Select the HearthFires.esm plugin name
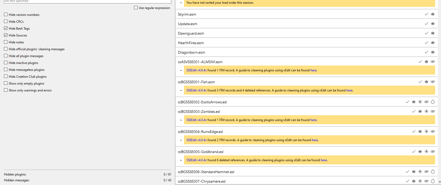The width and height of the screenshot is (441, 185). 191,43
